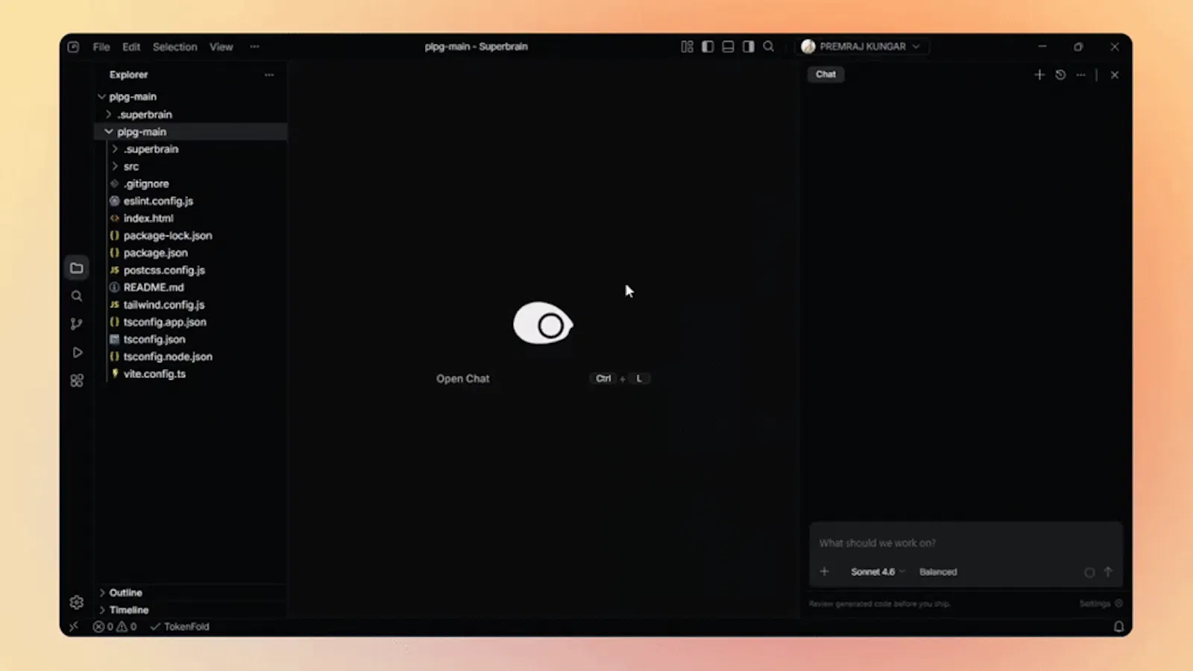Screen dimensions: 1193x671
Task: Open the Sonnet 4.6 model dropdown
Action: click(x=878, y=572)
